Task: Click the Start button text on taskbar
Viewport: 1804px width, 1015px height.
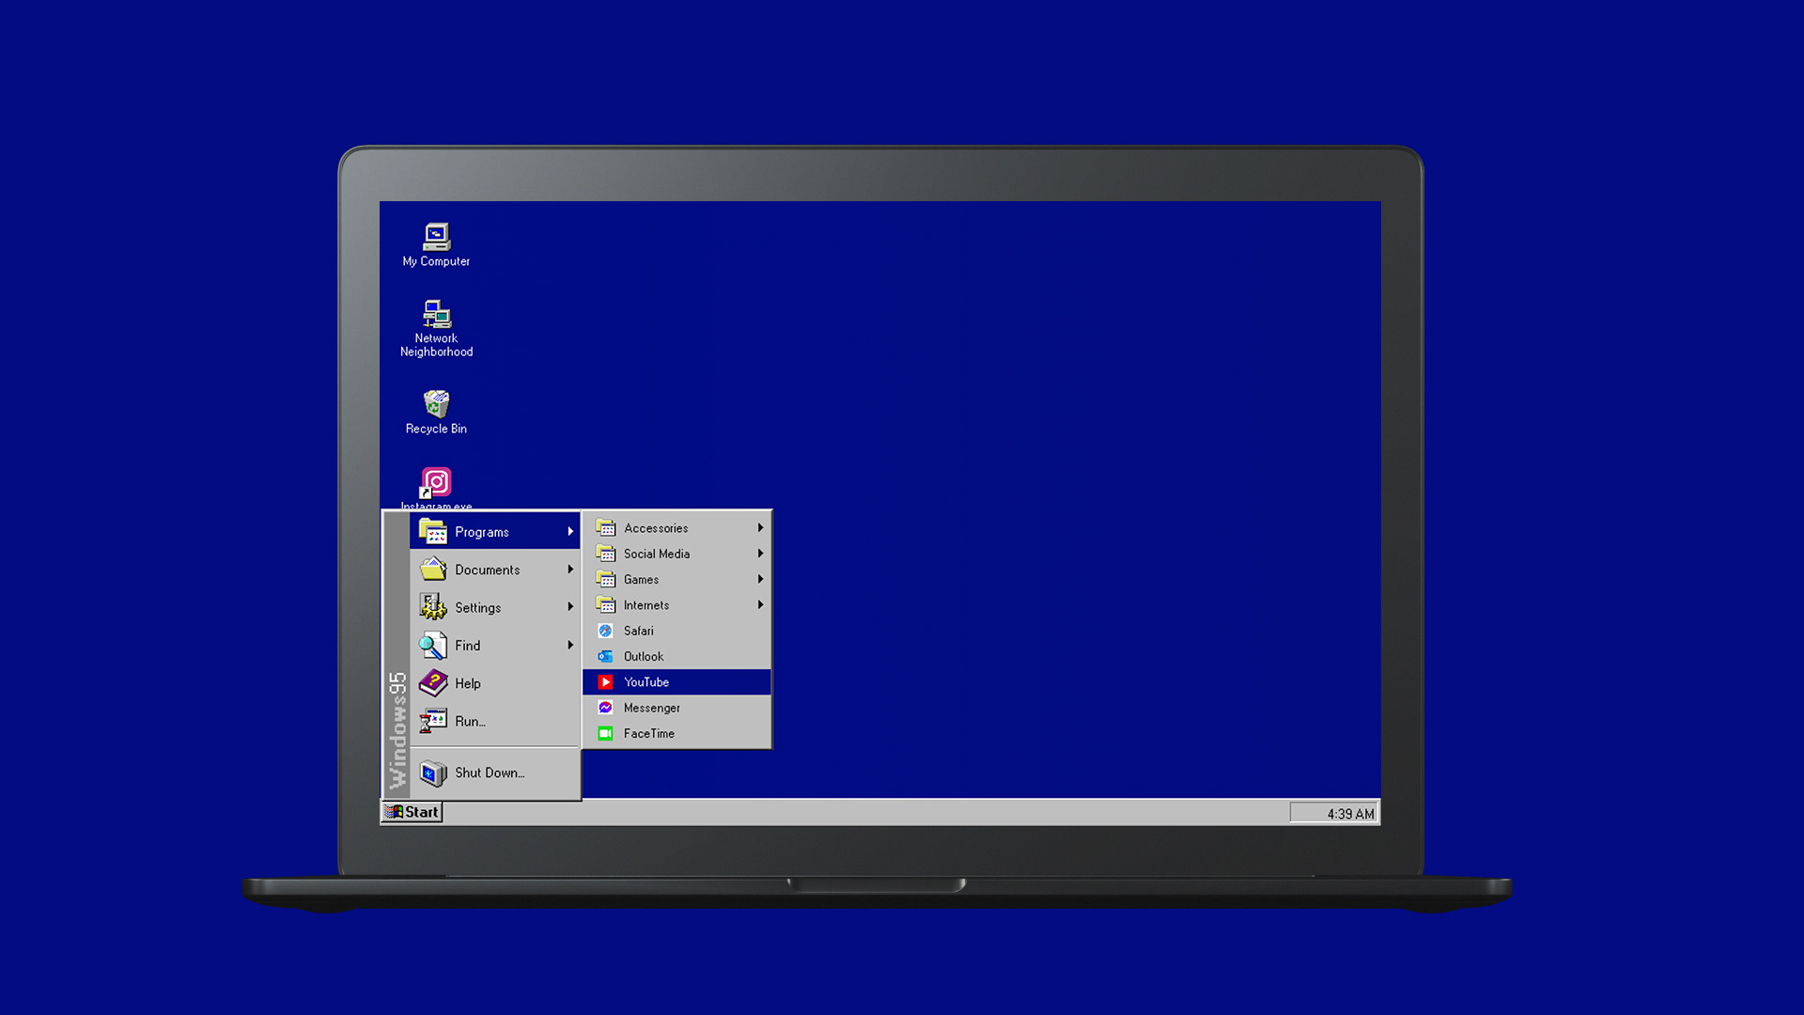Action: (421, 812)
